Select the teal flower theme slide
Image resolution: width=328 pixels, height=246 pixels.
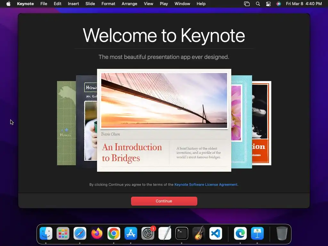tap(242, 122)
